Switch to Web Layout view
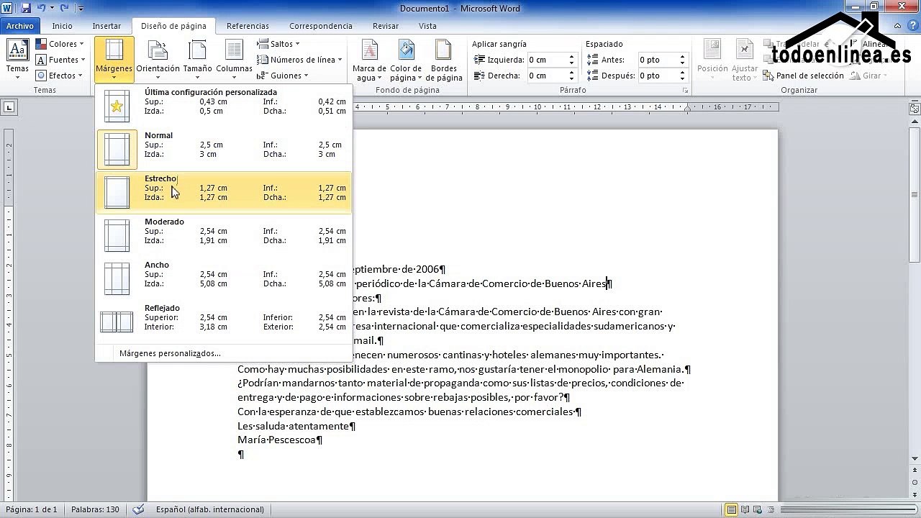 (758, 509)
